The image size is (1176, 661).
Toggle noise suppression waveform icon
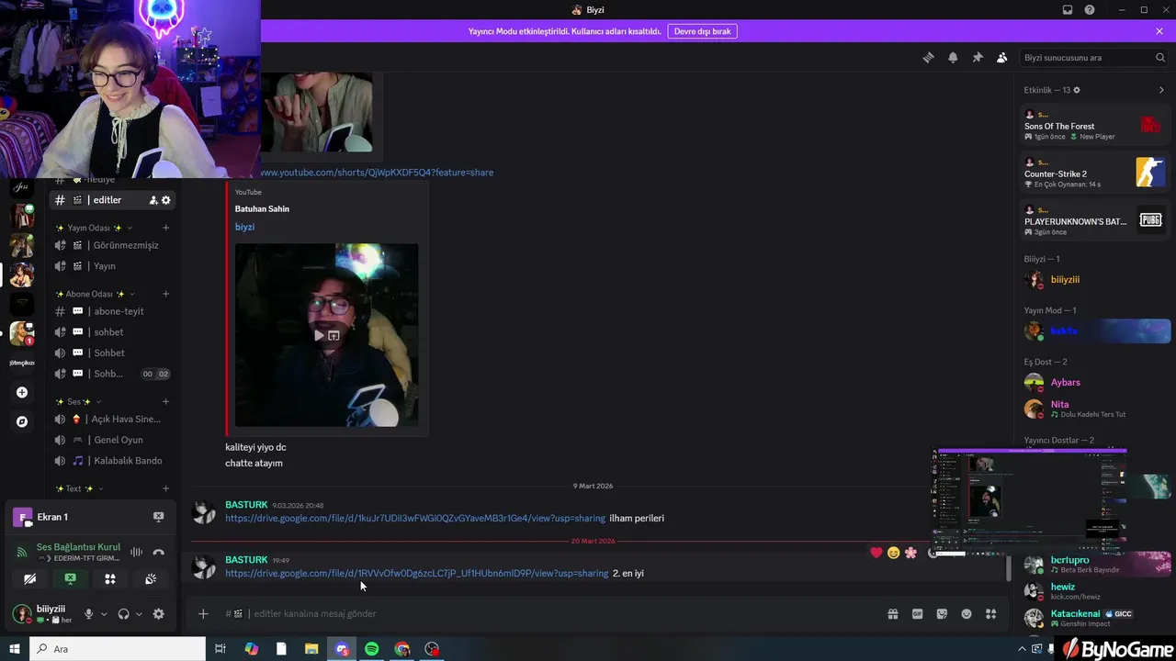pos(136,552)
